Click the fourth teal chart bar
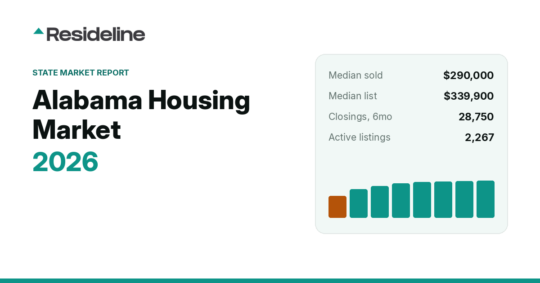The width and height of the screenshot is (540, 283). point(401,200)
